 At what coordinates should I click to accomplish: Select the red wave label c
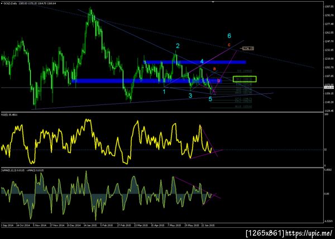[x=229, y=45]
